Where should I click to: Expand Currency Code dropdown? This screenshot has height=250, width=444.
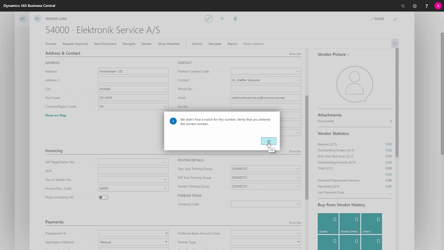click(x=298, y=204)
